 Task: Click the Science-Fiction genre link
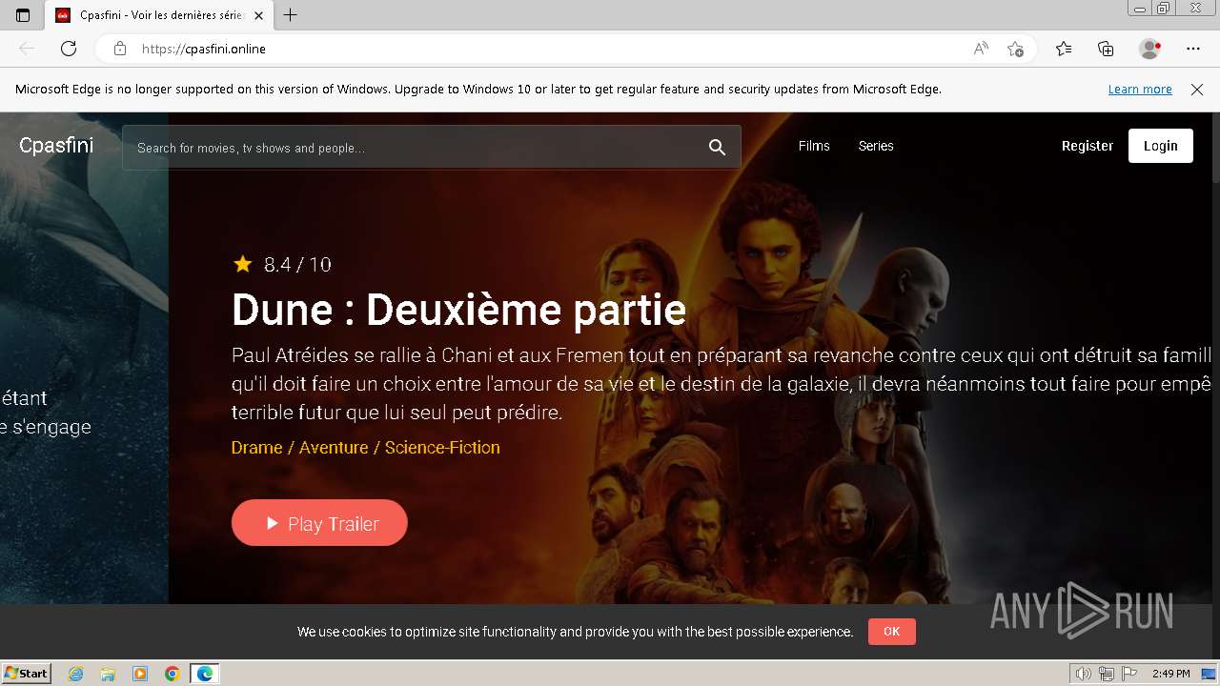(442, 448)
